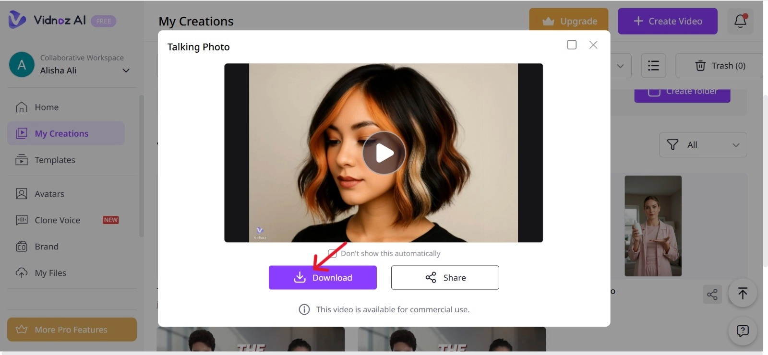Click the list view icon

click(x=653, y=66)
